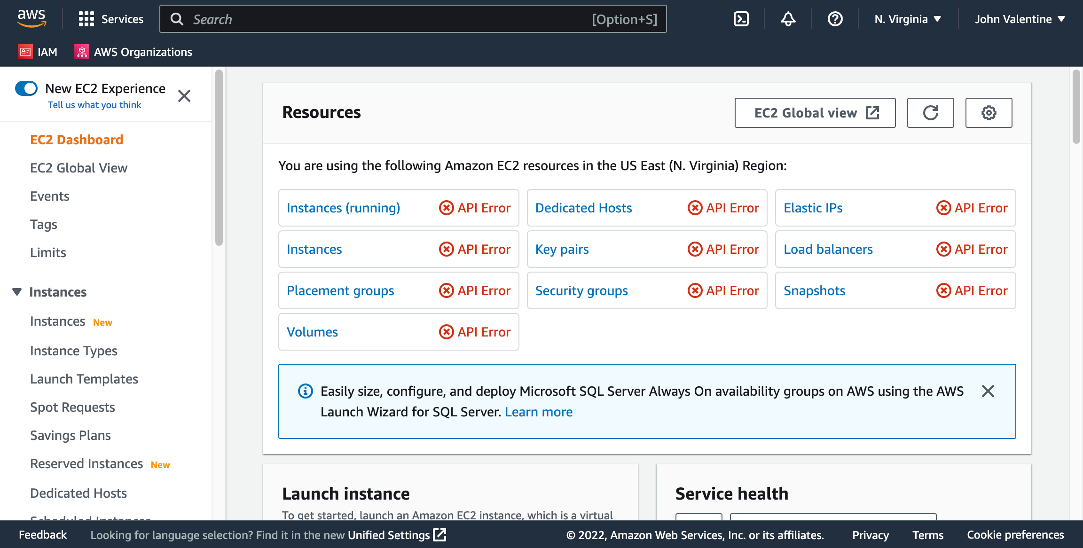Close the New EC2 Experience notice
1083x548 pixels.
click(x=184, y=96)
